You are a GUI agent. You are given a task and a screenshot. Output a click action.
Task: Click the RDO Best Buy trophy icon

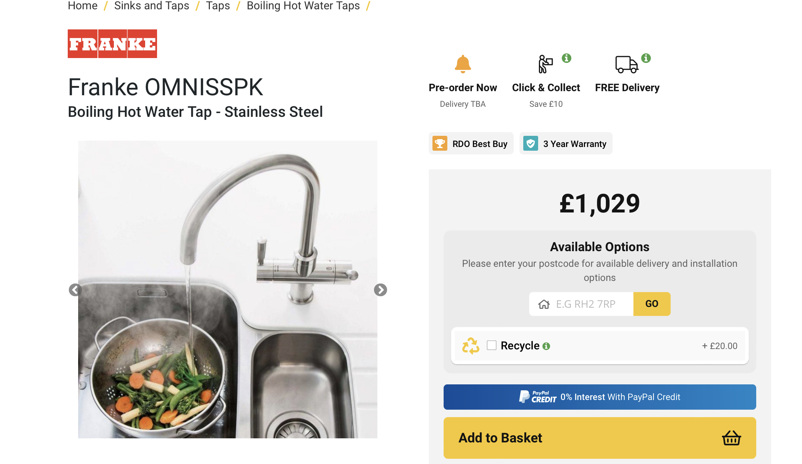coord(440,144)
